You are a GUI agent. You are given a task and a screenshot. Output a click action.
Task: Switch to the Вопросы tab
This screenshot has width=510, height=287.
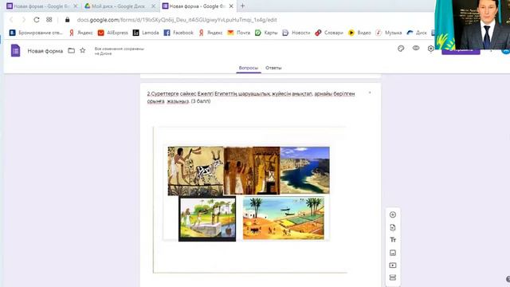(x=249, y=68)
